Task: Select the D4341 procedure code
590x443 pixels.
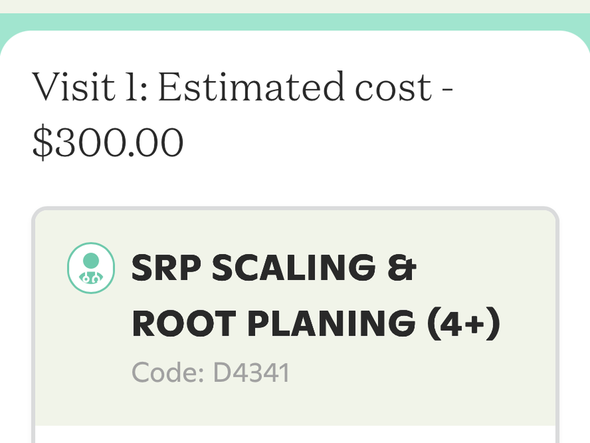Action: point(251,373)
